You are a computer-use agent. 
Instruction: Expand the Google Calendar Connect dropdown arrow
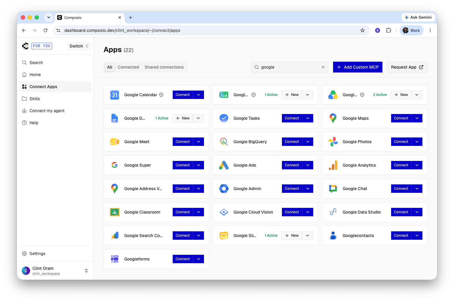tap(199, 95)
